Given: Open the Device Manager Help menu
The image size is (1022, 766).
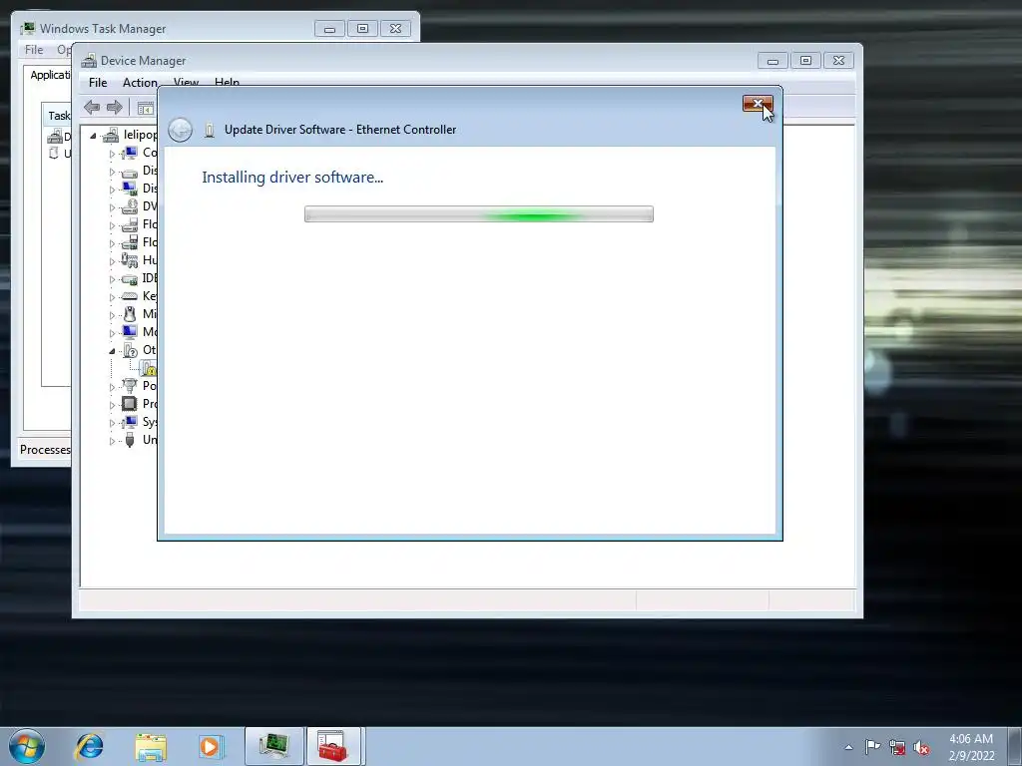Looking at the screenshot, I should click(227, 81).
